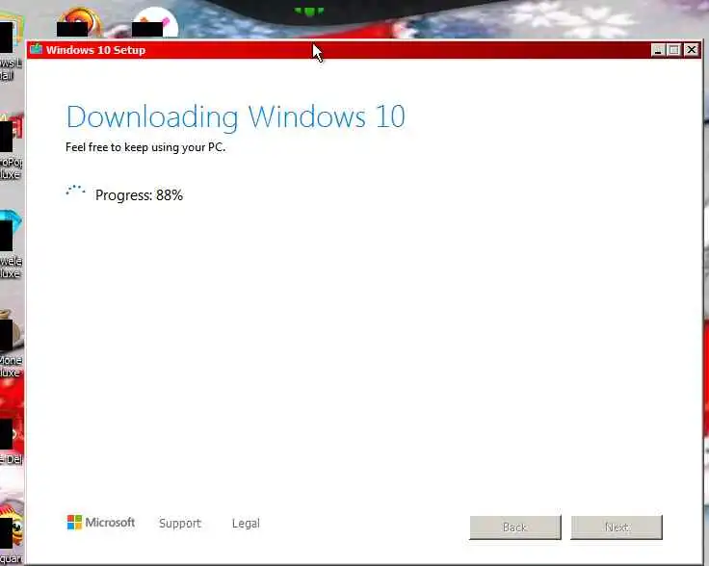709x566 pixels.
Task: Open the Legal link
Action: 246,523
